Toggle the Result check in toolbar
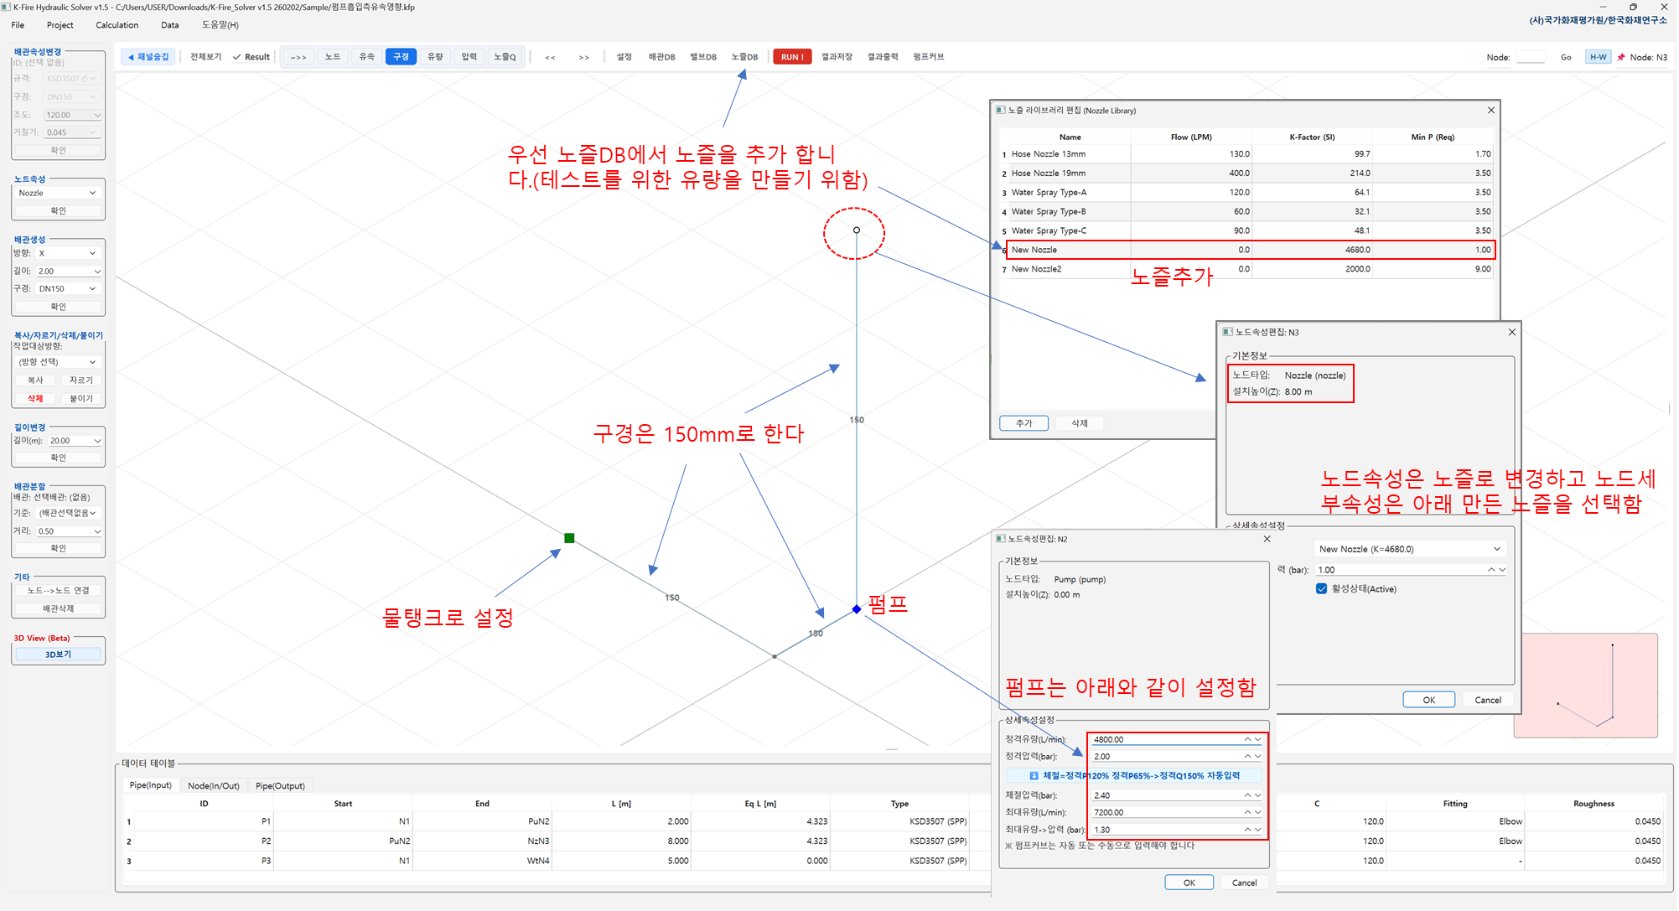This screenshot has height=911, width=1679. pos(251,57)
